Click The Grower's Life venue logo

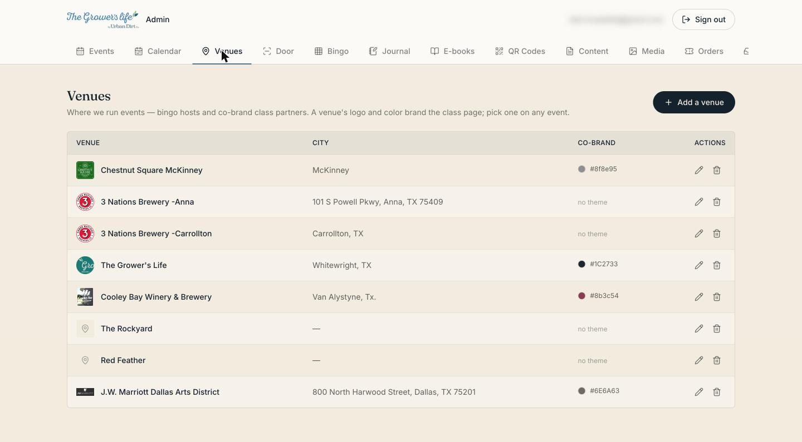click(x=85, y=265)
